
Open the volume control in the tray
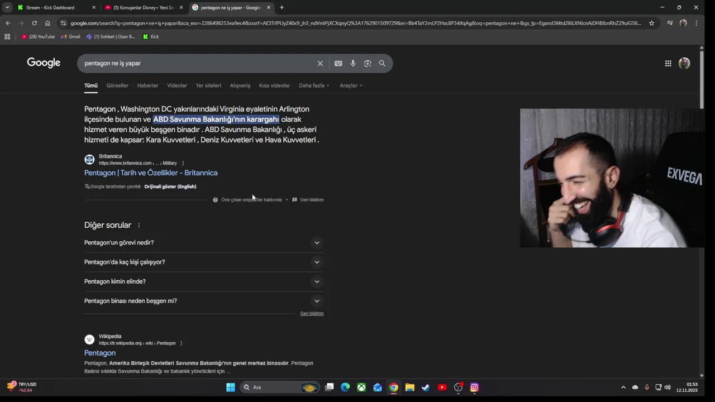[x=668, y=387]
